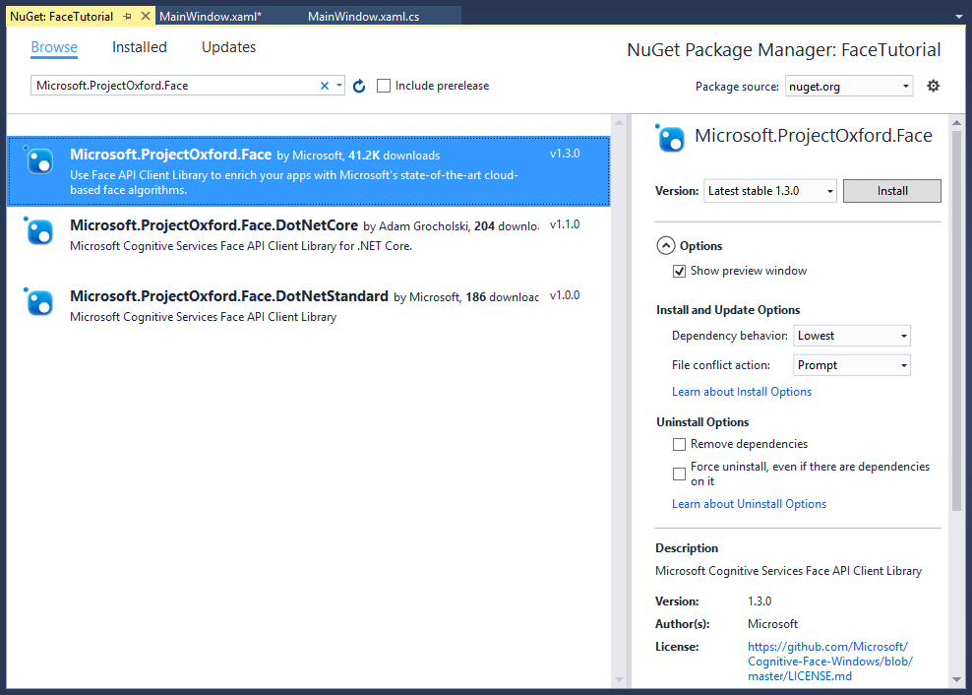Select Microsoft.ProjectOxford.Face package row

click(x=309, y=171)
